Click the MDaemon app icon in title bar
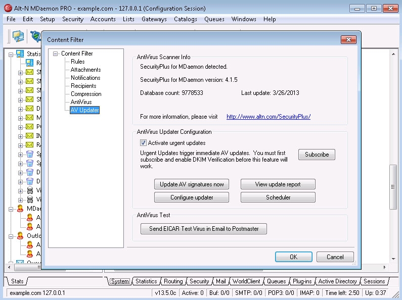402x300 pixels. pos(8,8)
